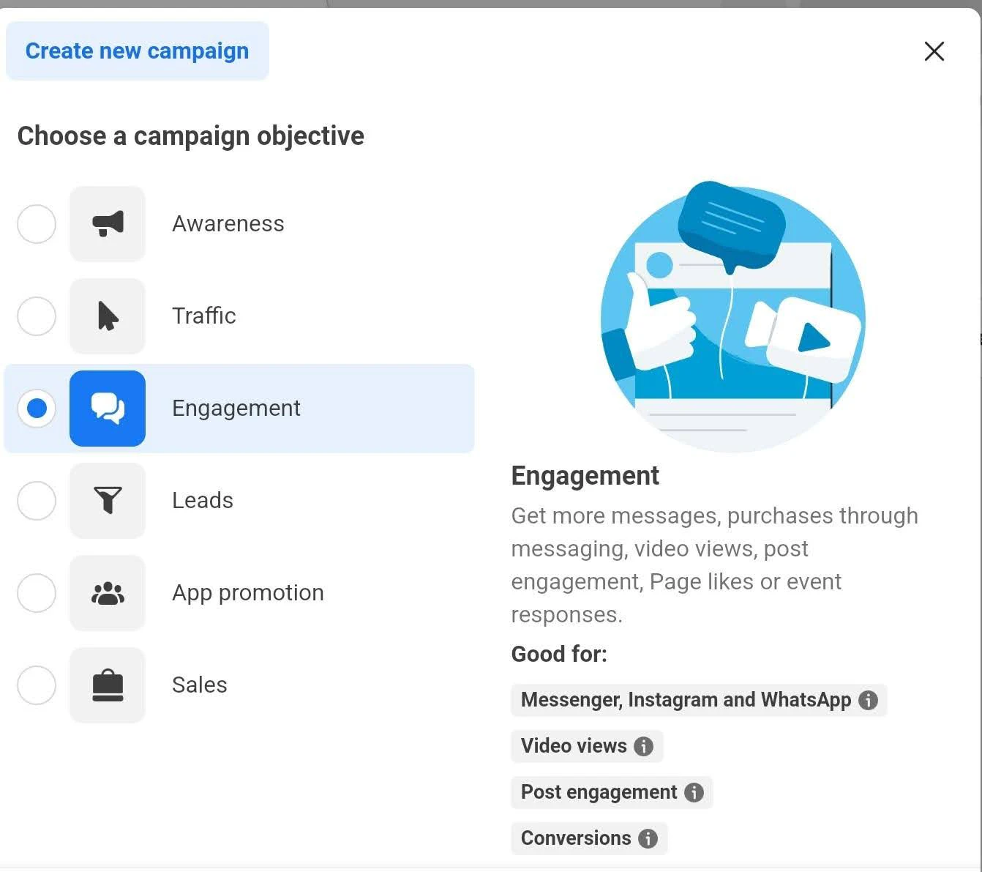Viewport: 982px width, 872px height.
Task: Click the briefcase icon for Sales
Action: point(107,685)
